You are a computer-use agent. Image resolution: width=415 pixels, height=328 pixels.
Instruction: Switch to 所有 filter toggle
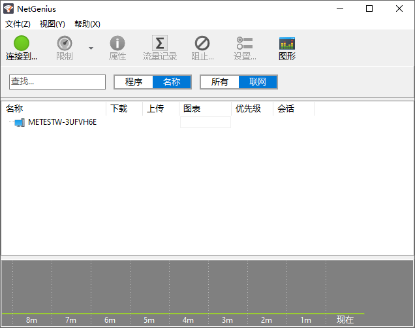[220, 82]
